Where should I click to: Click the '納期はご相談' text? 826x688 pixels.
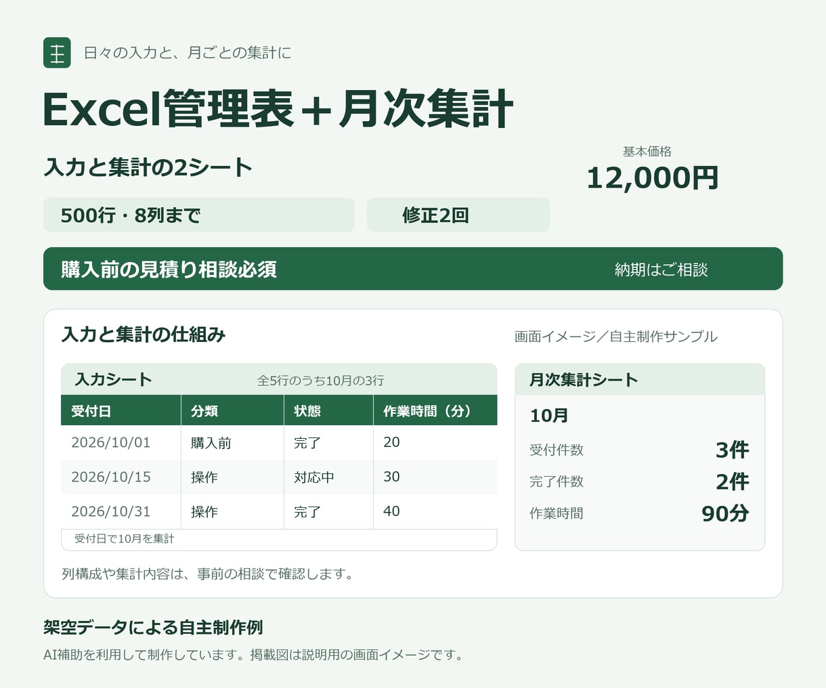(661, 270)
